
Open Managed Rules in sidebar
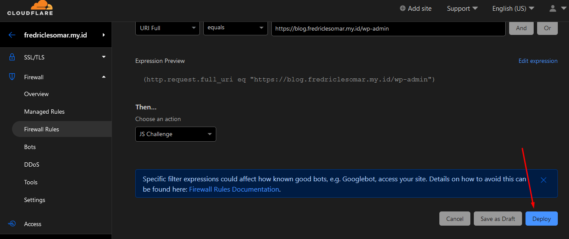pyautogui.click(x=44, y=112)
